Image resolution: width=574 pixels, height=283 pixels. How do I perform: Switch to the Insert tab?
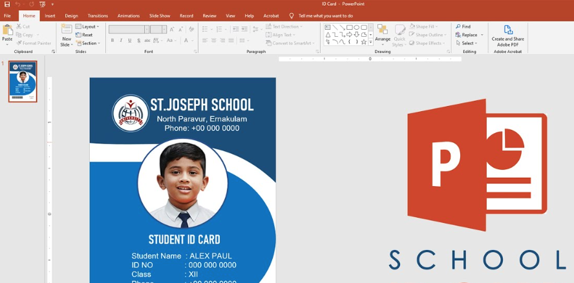click(50, 16)
